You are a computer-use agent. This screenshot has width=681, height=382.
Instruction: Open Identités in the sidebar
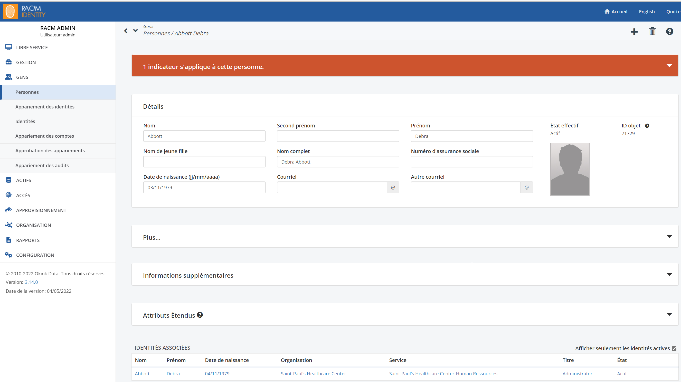58,122
